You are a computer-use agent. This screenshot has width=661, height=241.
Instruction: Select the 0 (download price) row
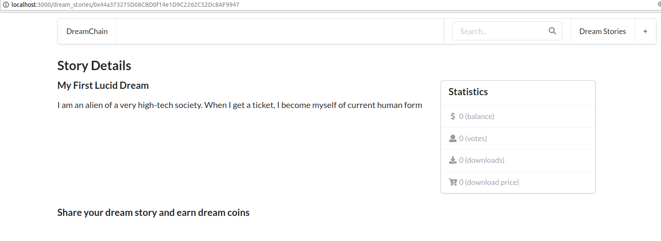518,182
